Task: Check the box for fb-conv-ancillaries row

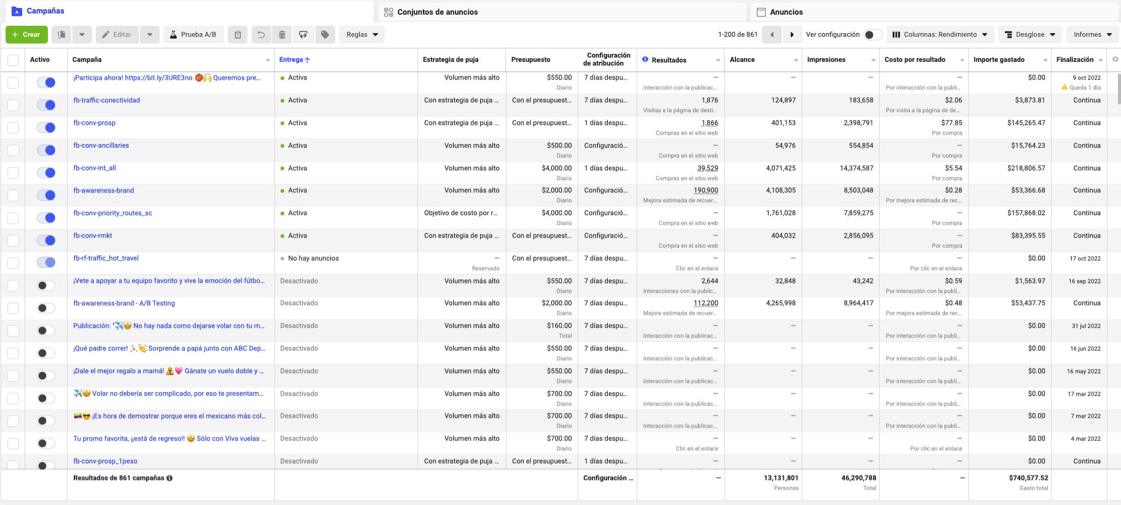Action: tap(13, 150)
